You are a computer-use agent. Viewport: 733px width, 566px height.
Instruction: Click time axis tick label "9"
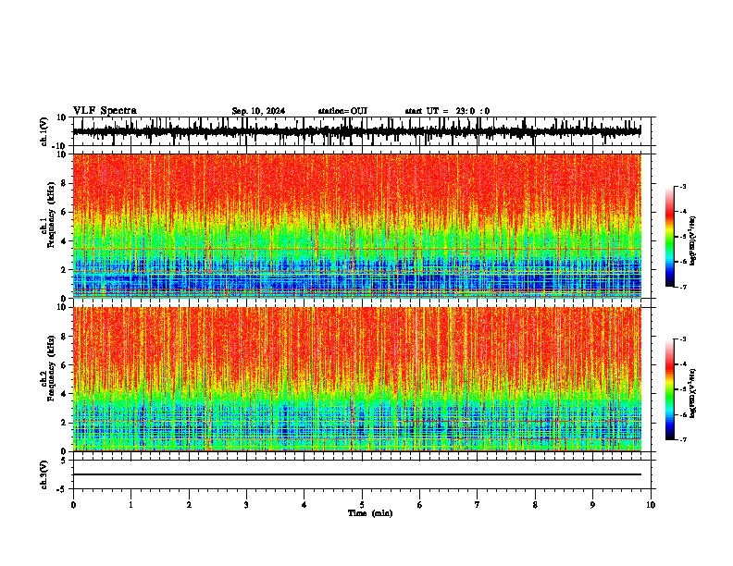592,505
